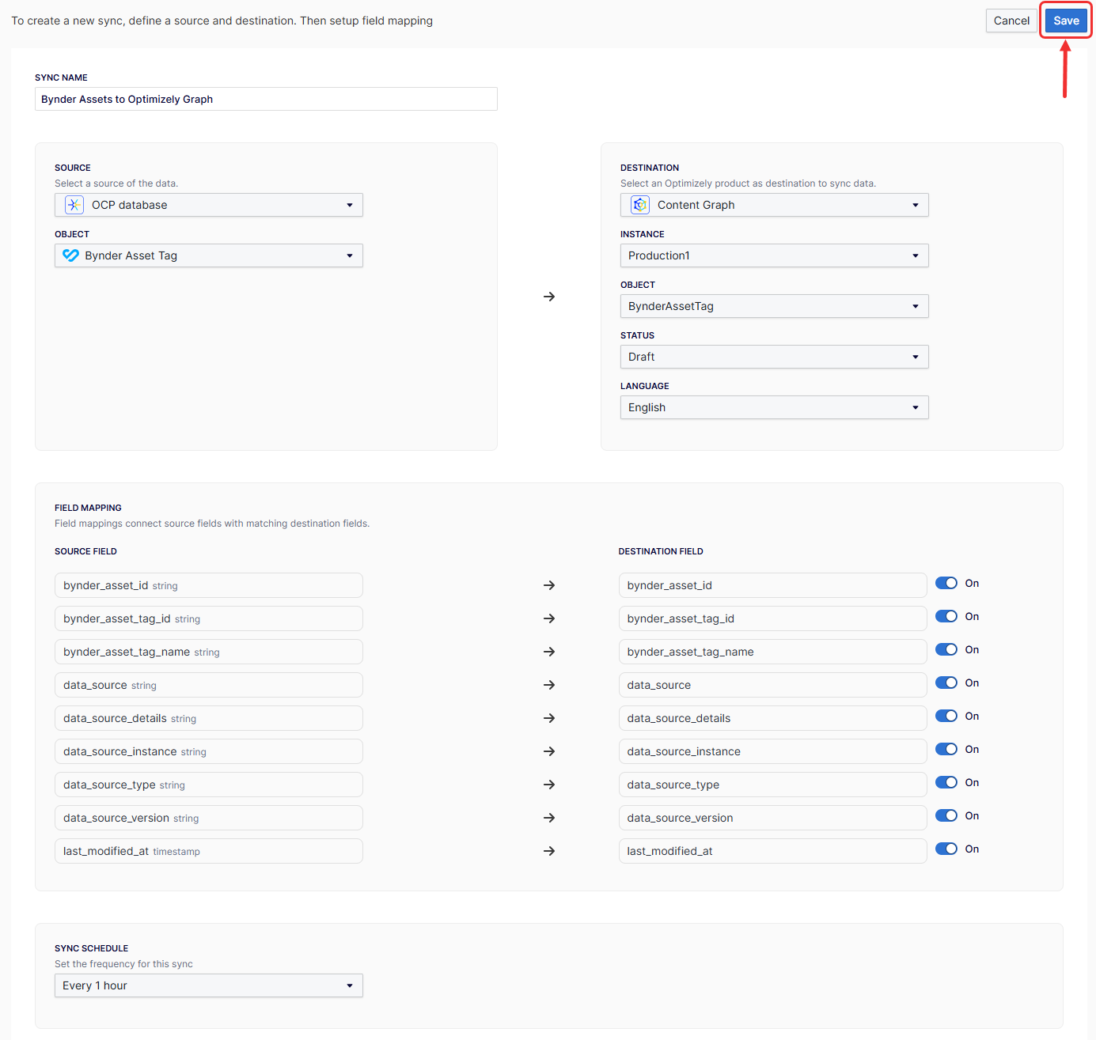Click destination field data_source_instance input

pos(772,751)
